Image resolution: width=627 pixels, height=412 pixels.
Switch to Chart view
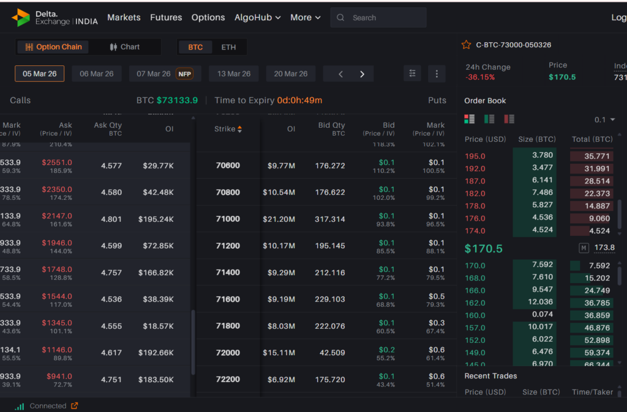[125, 47]
